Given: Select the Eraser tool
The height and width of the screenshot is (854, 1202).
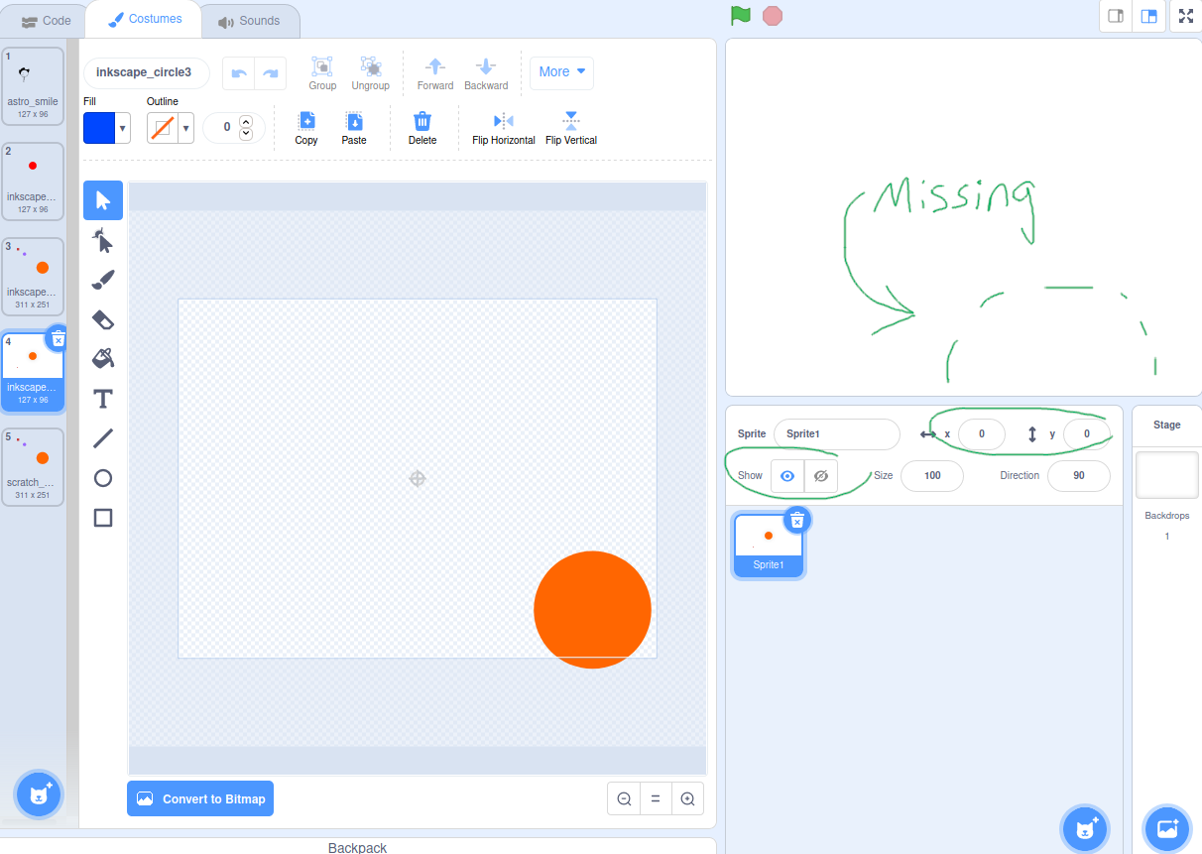Looking at the screenshot, I should 102,318.
